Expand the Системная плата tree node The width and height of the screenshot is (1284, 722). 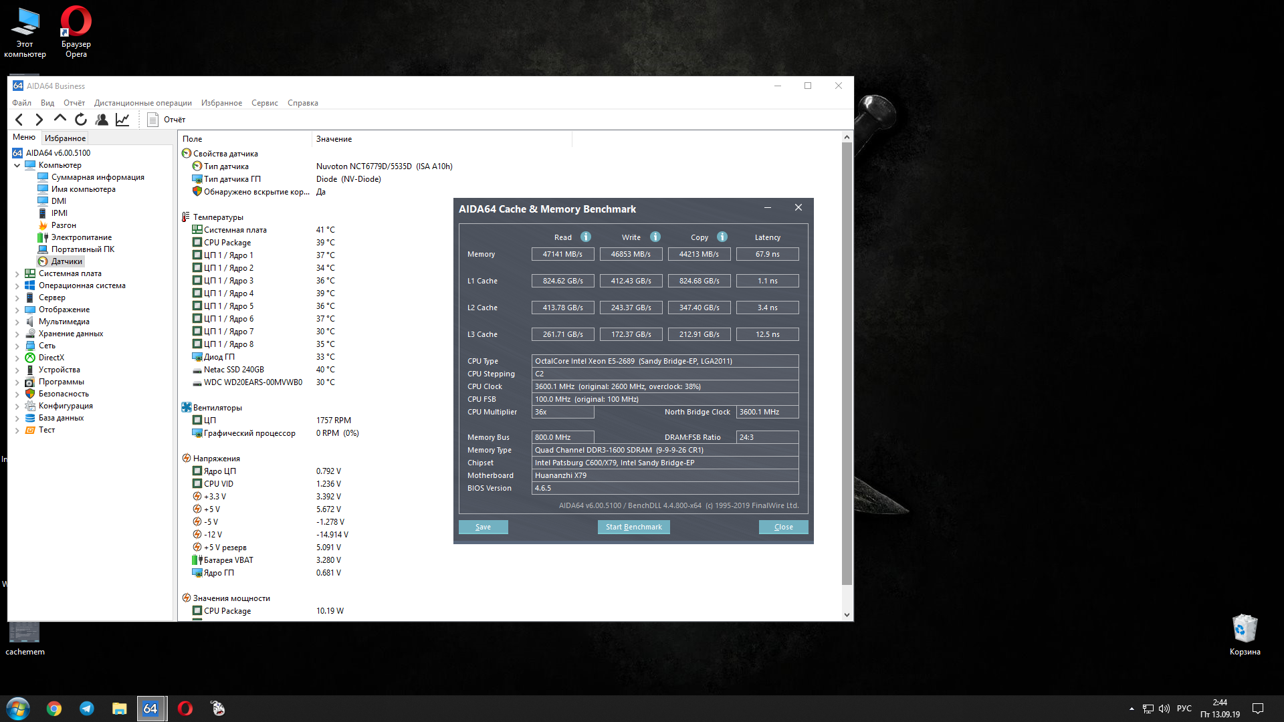17,273
